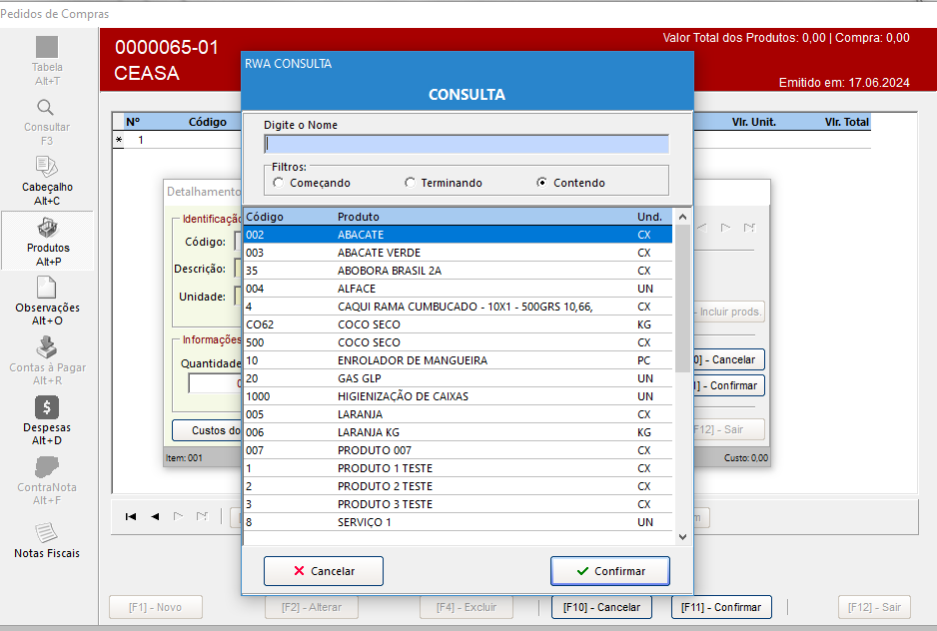Select the PRODUTO 007 row
Image resolution: width=937 pixels, height=631 pixels.
[458, 450]
